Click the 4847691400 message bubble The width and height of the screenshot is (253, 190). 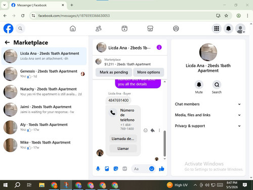(x=118, y=101)
